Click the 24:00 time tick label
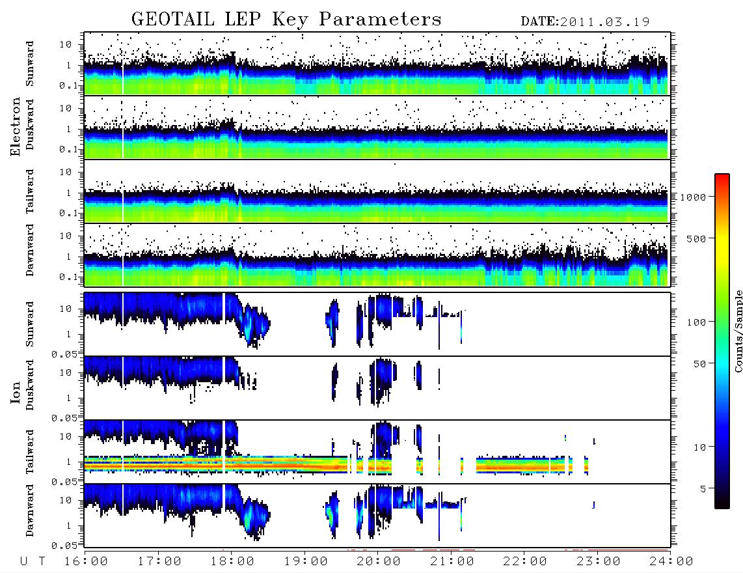The height and width of the screenshot is (573, 743). pyautogui.click(x=671, y=562)
